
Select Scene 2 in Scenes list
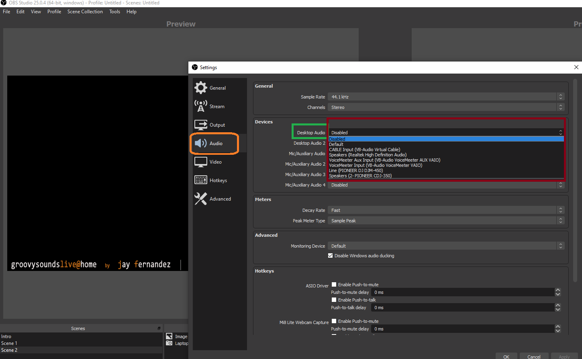pos(81,350)
